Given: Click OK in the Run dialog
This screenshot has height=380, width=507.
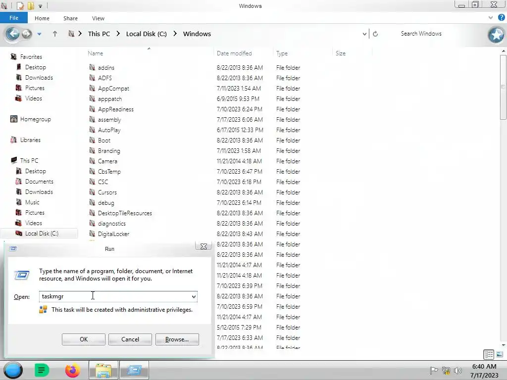Looking at the screenshot, I should point(83,339).
